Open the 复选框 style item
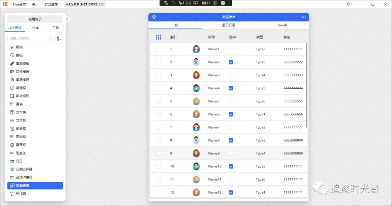The width and height of the screenshot is (392, 206). 35,88
